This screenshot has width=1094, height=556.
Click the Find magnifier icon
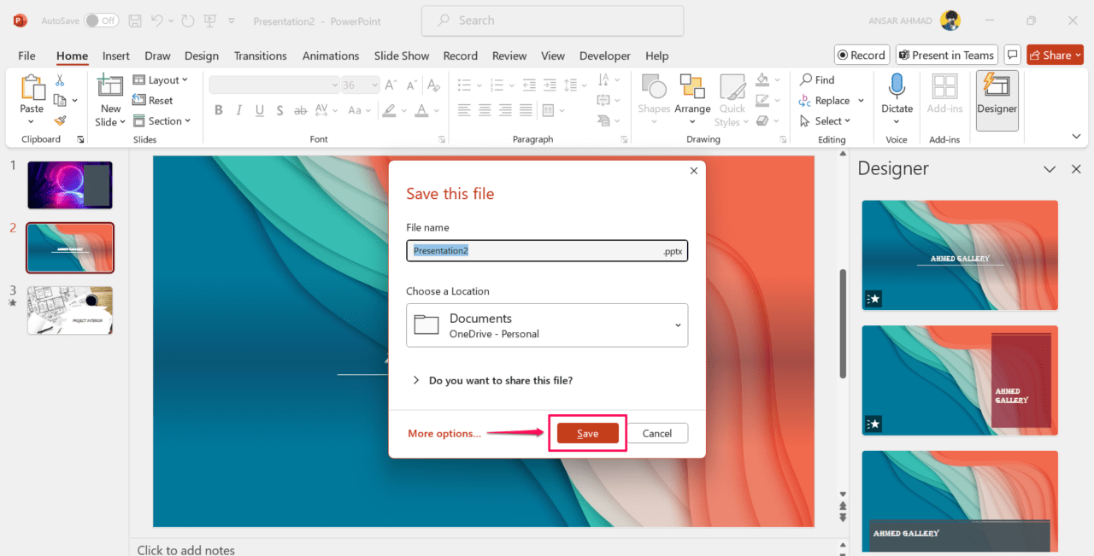click(x=806, y=79)
